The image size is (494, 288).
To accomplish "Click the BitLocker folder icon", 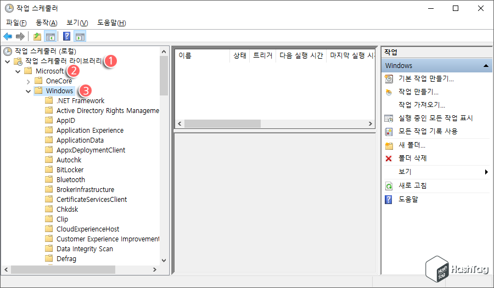I will pos(49,170).
